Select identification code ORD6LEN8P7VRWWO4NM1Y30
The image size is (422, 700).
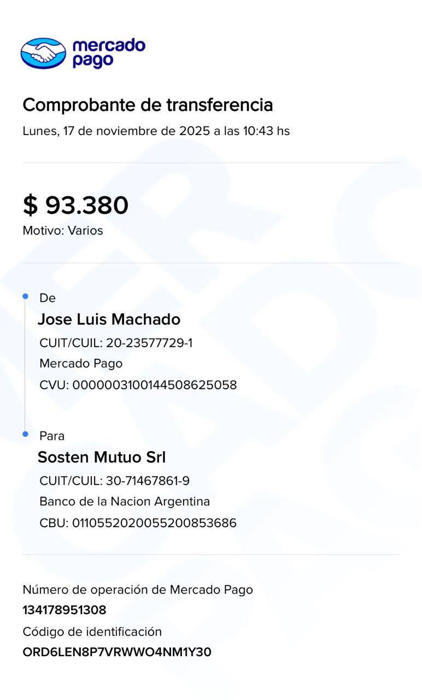click(x=117, y=652)
